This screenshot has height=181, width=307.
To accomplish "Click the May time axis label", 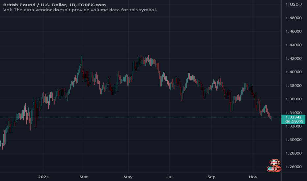I will (128, 177).
